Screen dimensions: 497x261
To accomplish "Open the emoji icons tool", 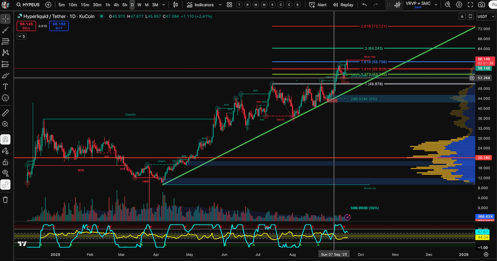I will pos(5,98).
